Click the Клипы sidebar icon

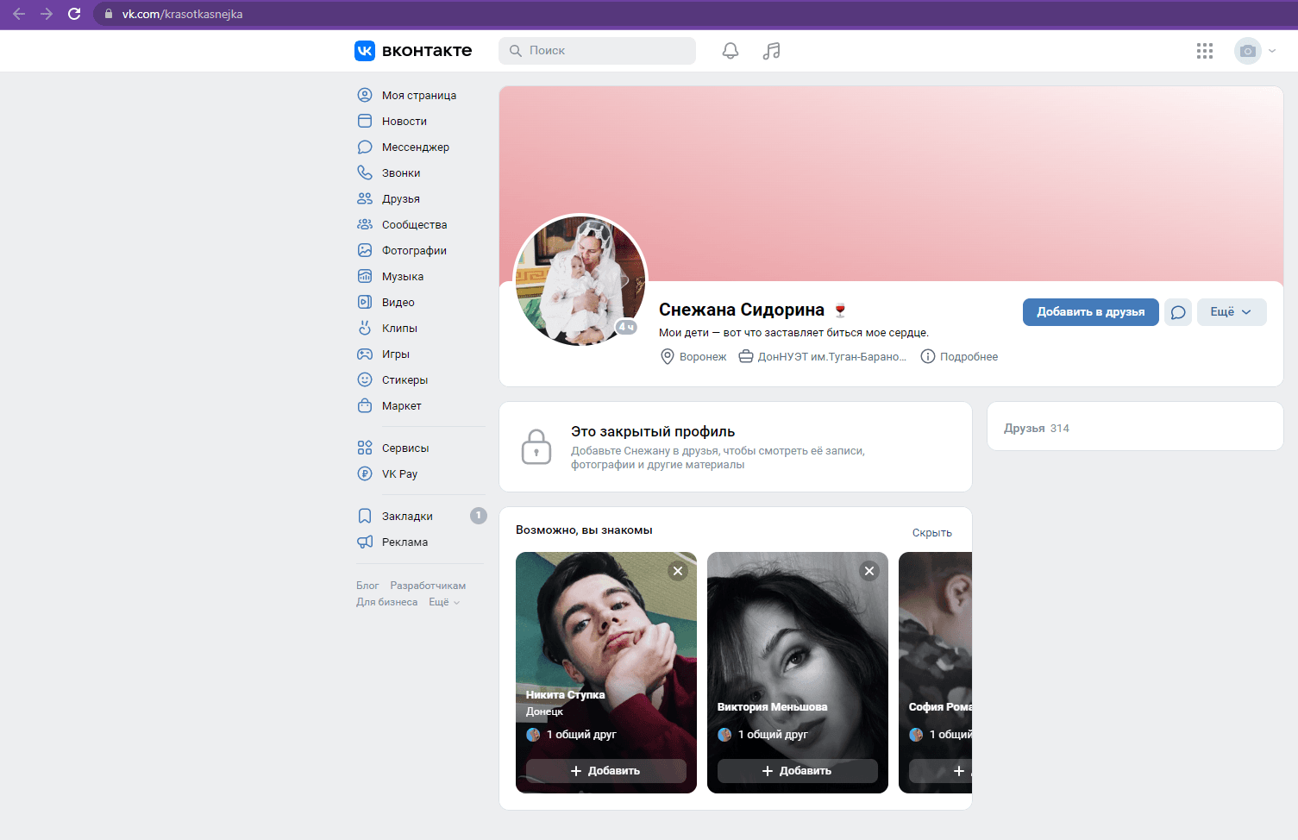(x=365, y=328)
